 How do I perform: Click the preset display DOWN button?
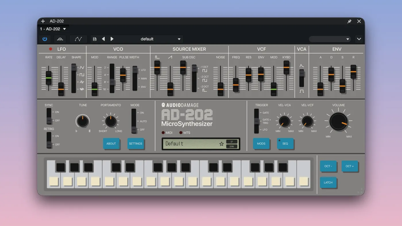[x=232, y=146]
